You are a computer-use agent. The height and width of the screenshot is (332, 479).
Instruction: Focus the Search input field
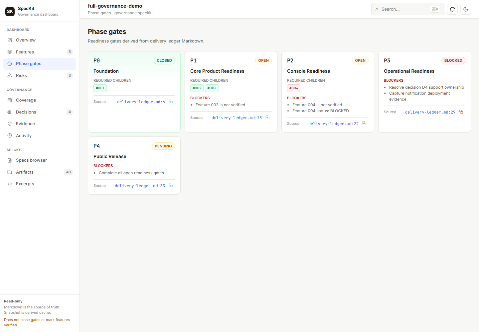pyautogui.click(x=407, y=9)
